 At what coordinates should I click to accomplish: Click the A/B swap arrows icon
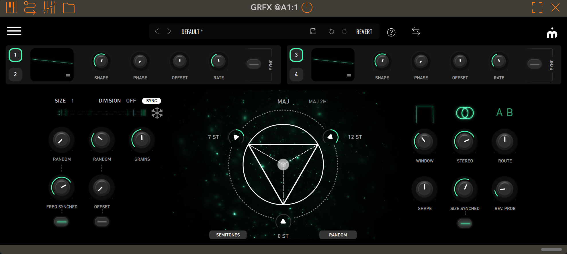tap(416, 31)
